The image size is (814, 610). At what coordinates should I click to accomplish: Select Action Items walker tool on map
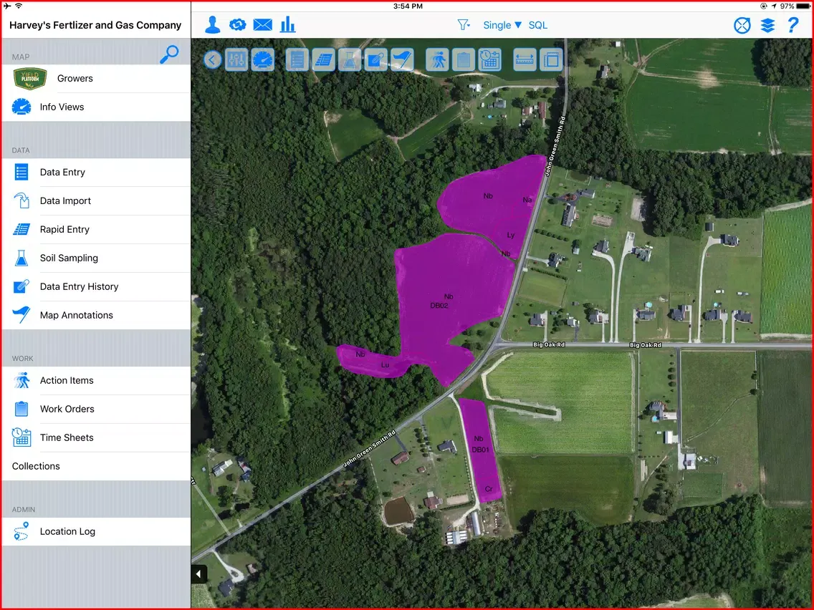[x=437, y=60]
